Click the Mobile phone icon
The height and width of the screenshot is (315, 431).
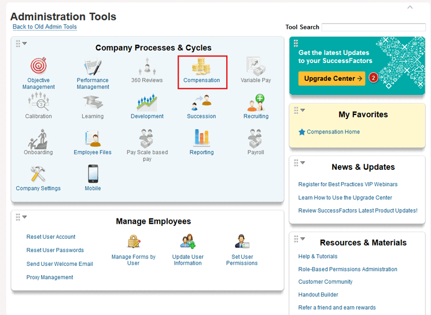93,174
